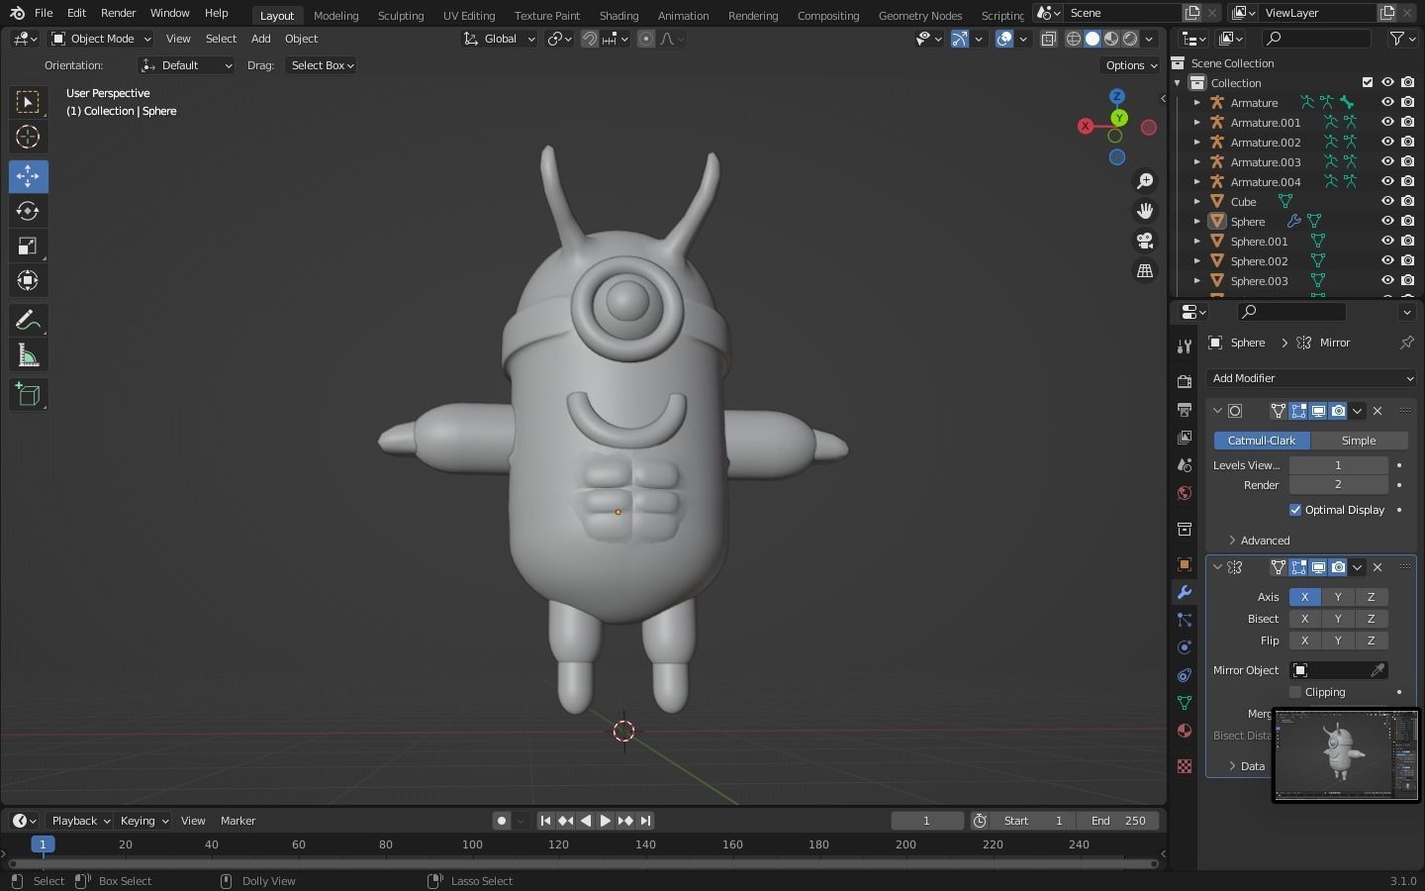Select the Select Box tool icon
Viewport: 1425px width, 891px height.
pos(28,102)
